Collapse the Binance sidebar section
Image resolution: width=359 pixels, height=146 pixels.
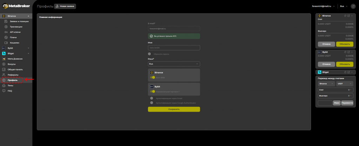point(28,16)
